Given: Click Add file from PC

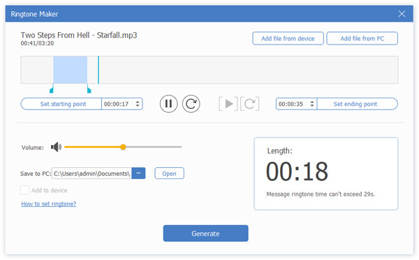Looking at the screenshot, I should (362, 38).
